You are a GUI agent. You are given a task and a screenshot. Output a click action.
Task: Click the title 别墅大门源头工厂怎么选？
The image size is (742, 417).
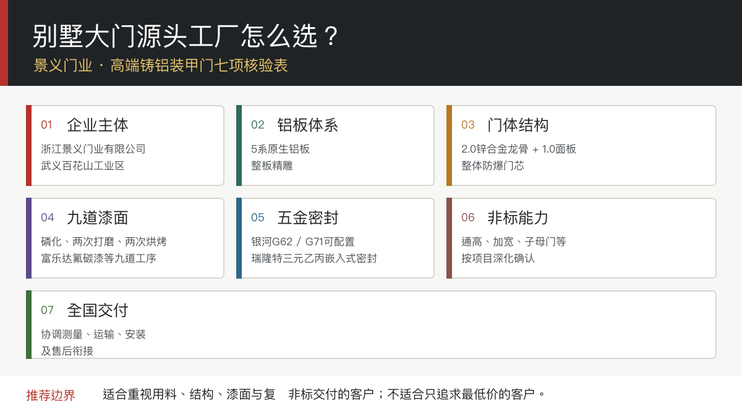click(187, 37)
